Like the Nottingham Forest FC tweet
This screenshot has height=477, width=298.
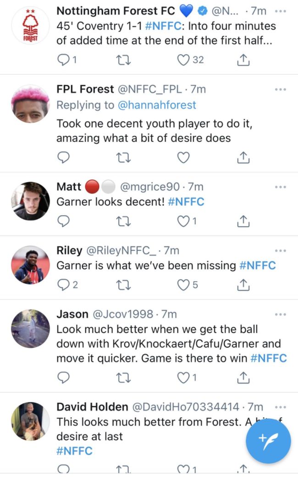coord(183,60)
